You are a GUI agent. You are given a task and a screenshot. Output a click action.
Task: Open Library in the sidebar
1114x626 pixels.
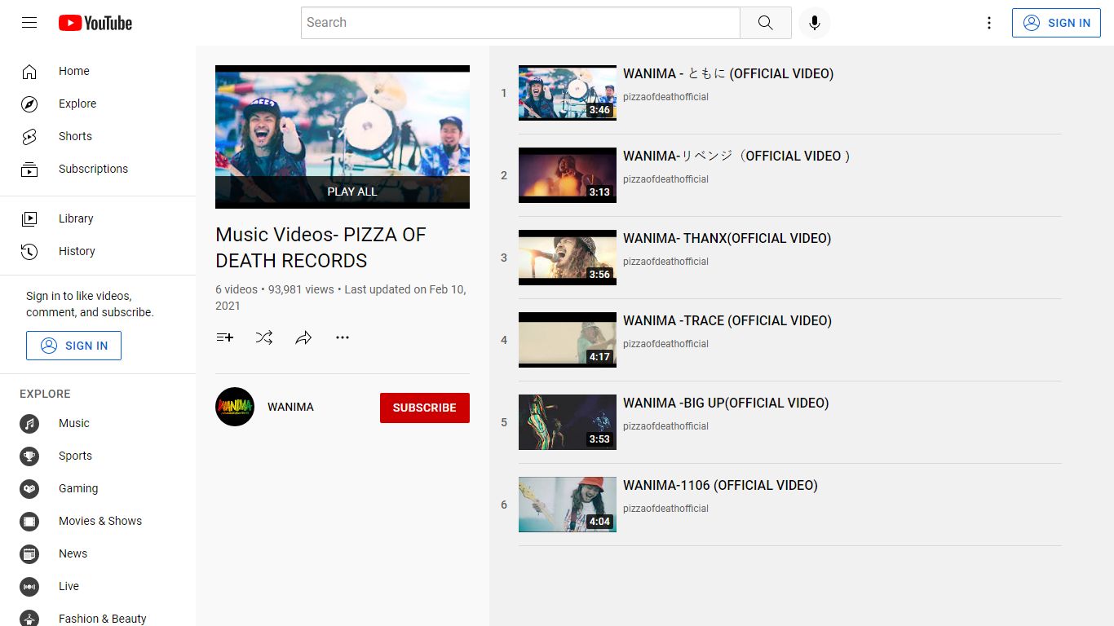(x=98, y=218)
